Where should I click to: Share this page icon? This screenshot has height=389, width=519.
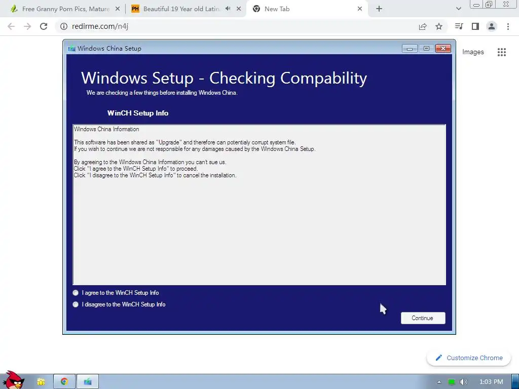tap(423, 26)
